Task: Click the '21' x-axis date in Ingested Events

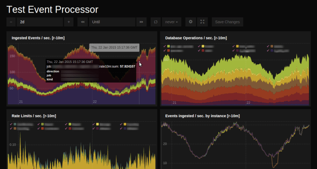Action: [x=21, y=102]
